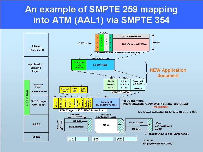This screenshot has width=203, height=152.
Task: Click the stacked middle 'SSB (n)' matrix
Action: tap(106, 125)
